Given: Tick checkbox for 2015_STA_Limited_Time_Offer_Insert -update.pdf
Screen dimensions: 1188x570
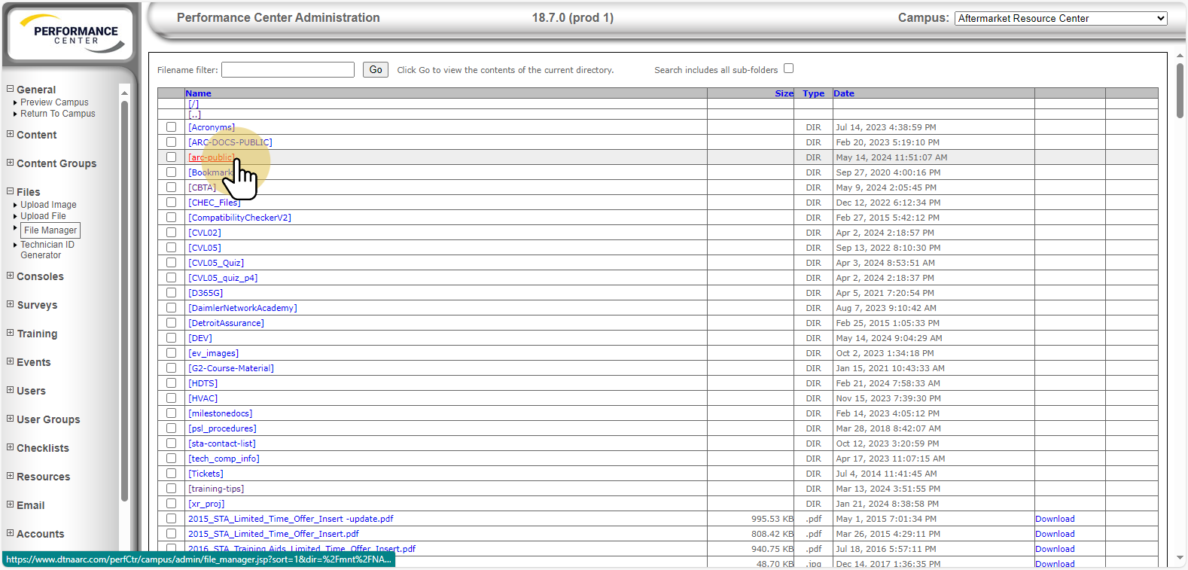Looking at the screenshot, I should click(171, 519).
